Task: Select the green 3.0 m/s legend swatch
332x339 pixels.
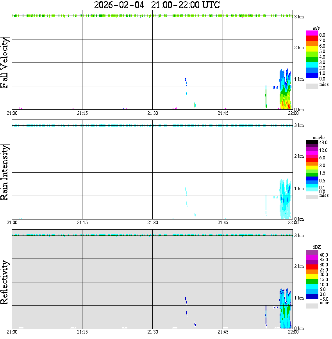Action: (312, 60)
